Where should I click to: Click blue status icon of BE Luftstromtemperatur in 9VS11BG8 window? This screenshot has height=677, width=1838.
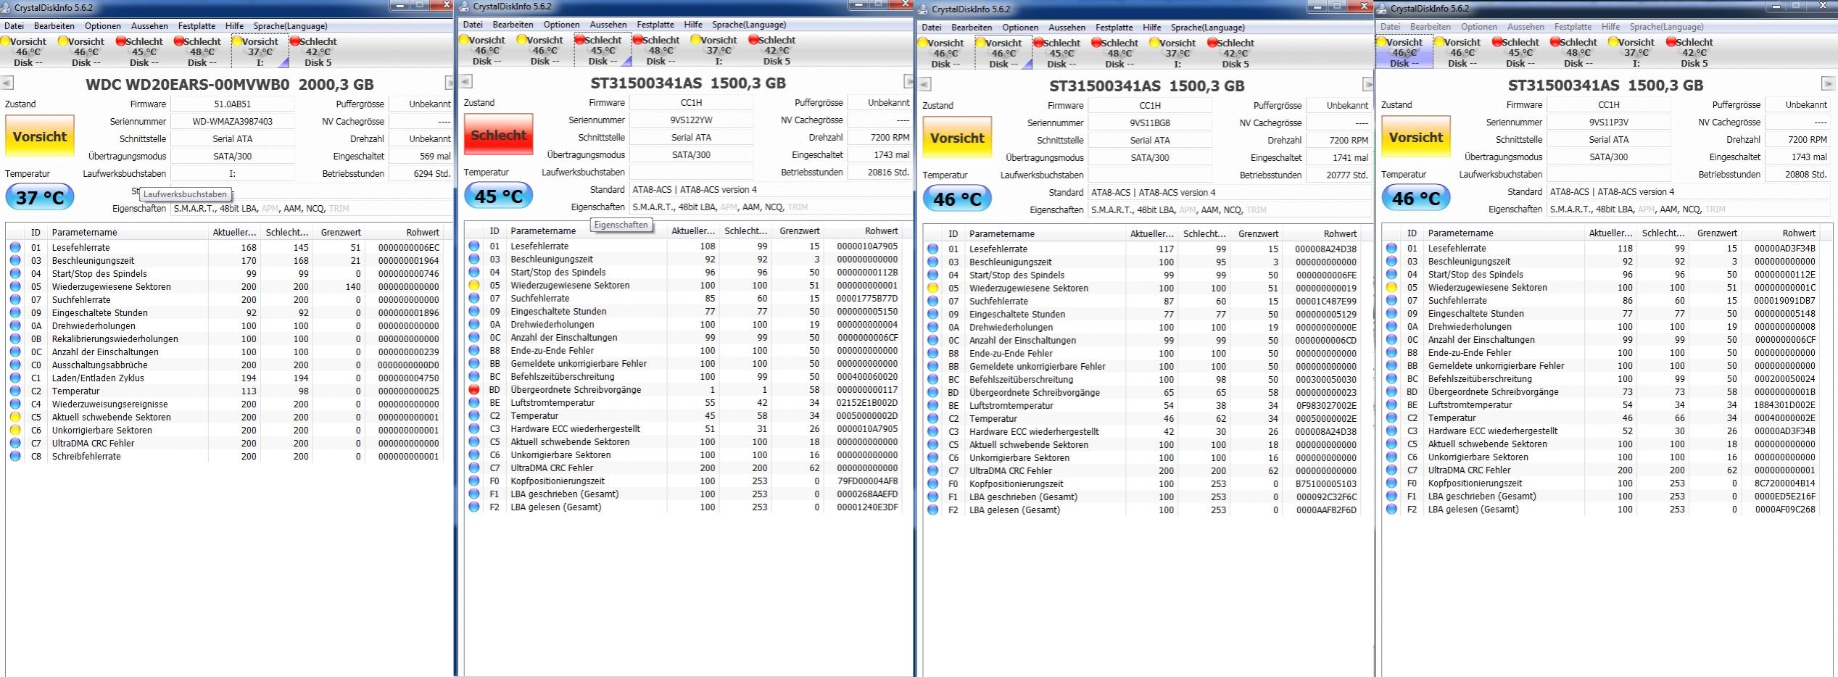[x=932, y=405]
